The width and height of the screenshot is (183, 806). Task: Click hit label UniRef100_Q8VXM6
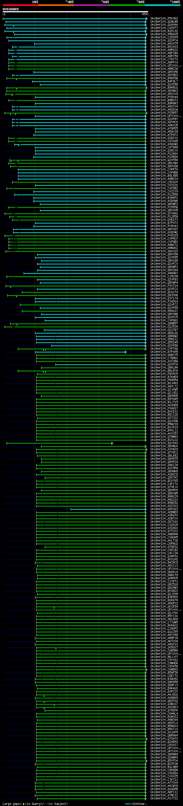pyautogui.click(x=164, y=72)
